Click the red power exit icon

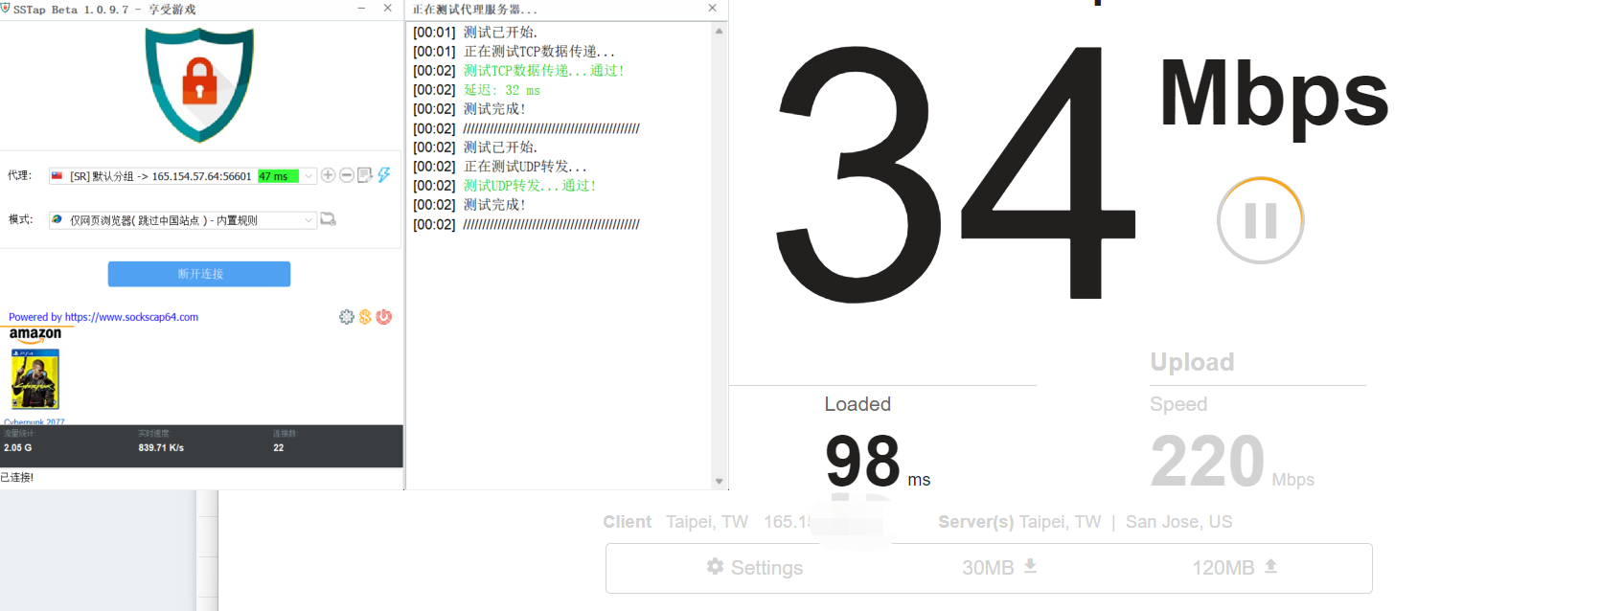pos(384,317)
